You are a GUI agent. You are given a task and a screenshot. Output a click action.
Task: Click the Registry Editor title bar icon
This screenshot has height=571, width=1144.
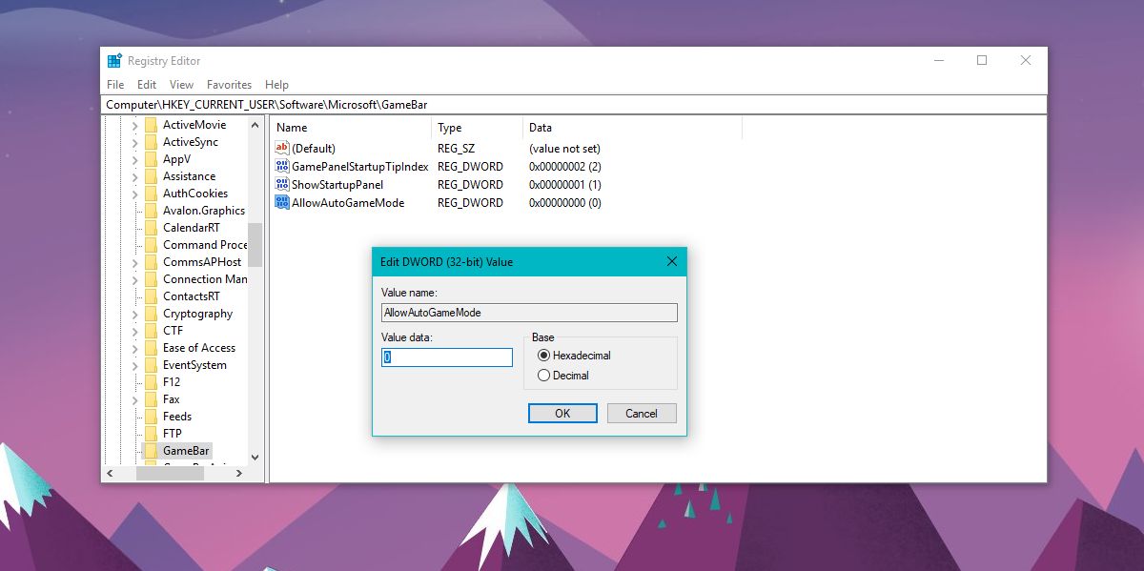(113, 59)
